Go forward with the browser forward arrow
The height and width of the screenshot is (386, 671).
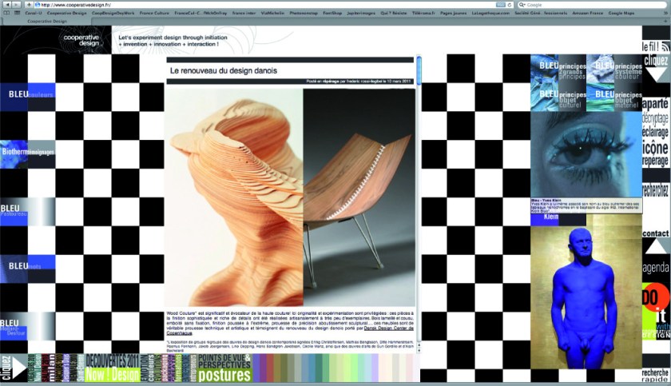pos(17,4)
